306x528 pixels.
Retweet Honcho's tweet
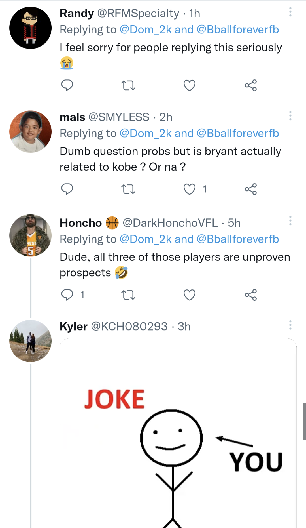point(128,295)
